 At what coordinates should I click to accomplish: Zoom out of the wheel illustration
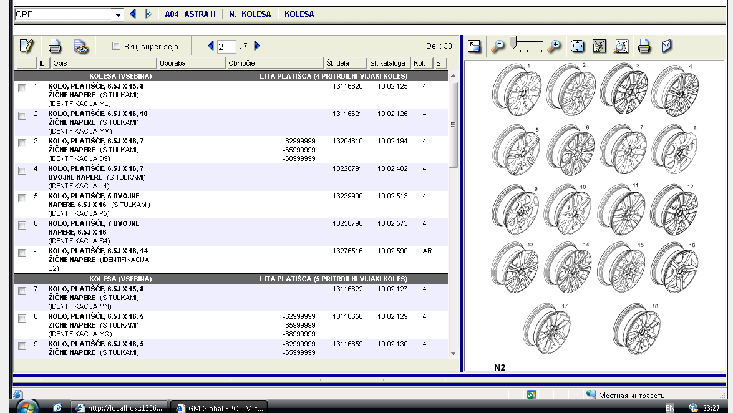click(x=497, y=46)
